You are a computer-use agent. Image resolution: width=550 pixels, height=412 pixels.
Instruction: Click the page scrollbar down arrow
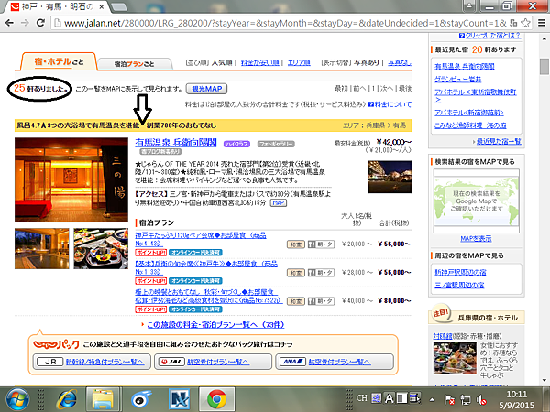[544, 380]
